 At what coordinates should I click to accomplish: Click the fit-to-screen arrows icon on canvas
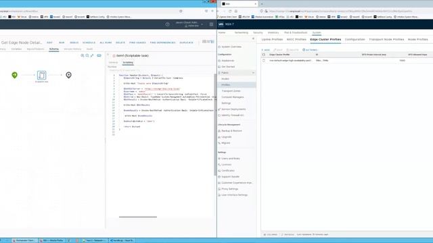point(92,55)
